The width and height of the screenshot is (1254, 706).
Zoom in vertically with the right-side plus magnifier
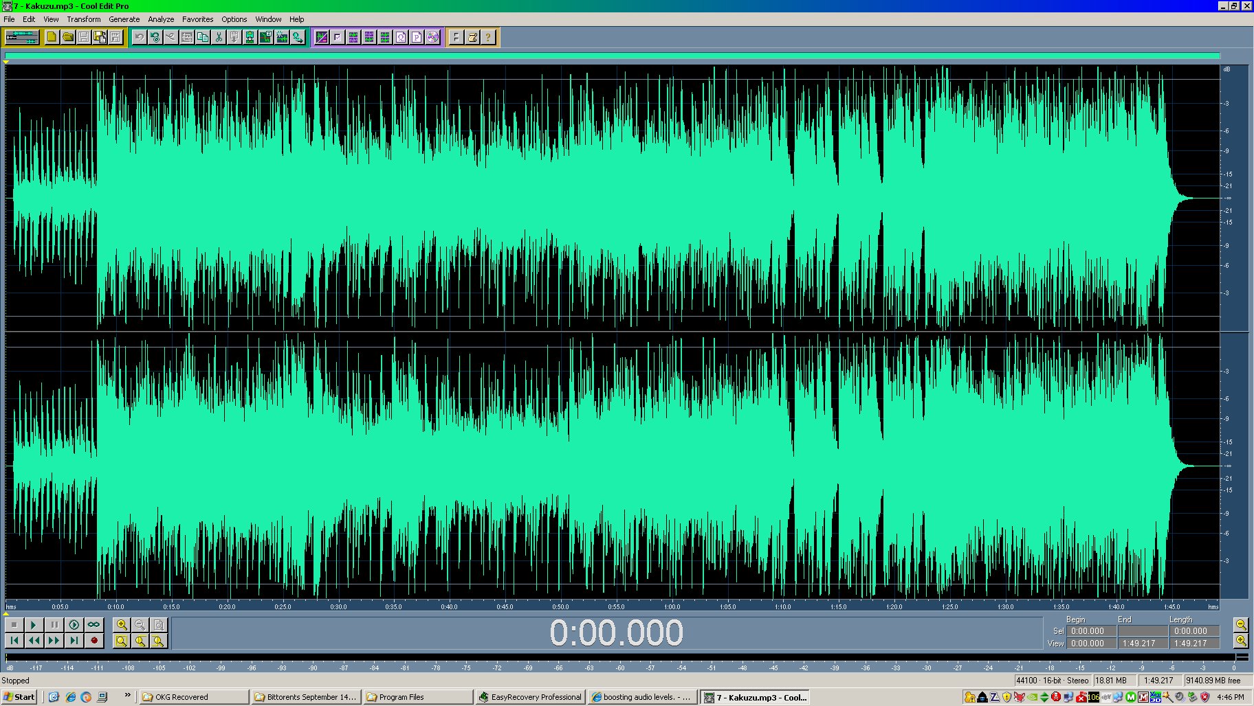[1241, 640]
